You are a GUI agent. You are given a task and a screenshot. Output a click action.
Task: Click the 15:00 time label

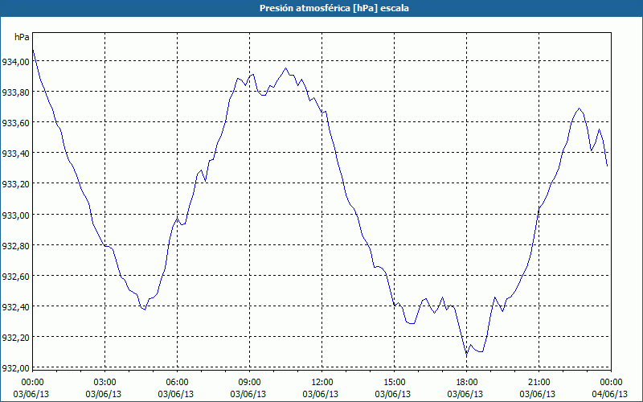(x=394, y=383)
